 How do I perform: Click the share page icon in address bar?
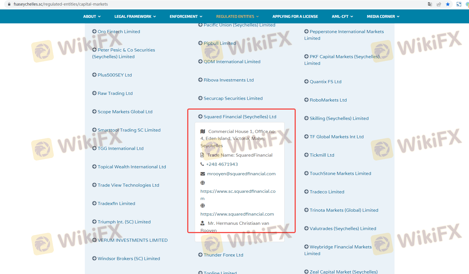point(439,4)
